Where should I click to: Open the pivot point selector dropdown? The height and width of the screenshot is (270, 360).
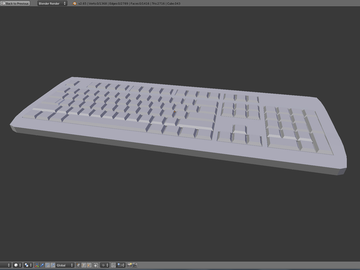pos(28,265)
